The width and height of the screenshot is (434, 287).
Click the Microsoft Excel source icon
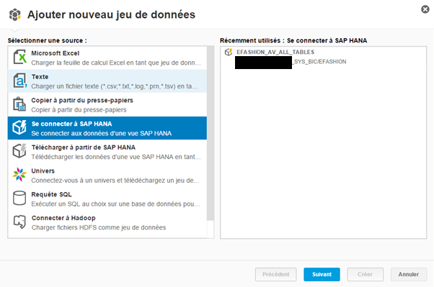19,57
